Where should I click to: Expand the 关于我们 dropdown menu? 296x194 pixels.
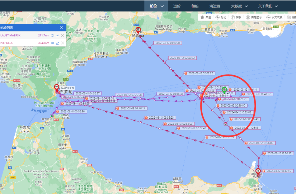(268, 6)
